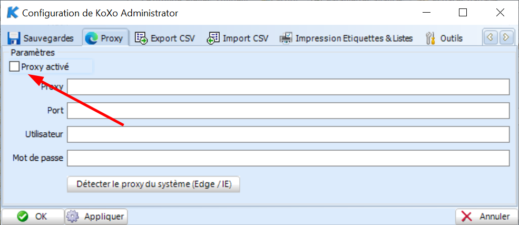519x225 pixels.
Task: Click the Sauvegardes floppy disk icon
Action: (x=14, y=38)
